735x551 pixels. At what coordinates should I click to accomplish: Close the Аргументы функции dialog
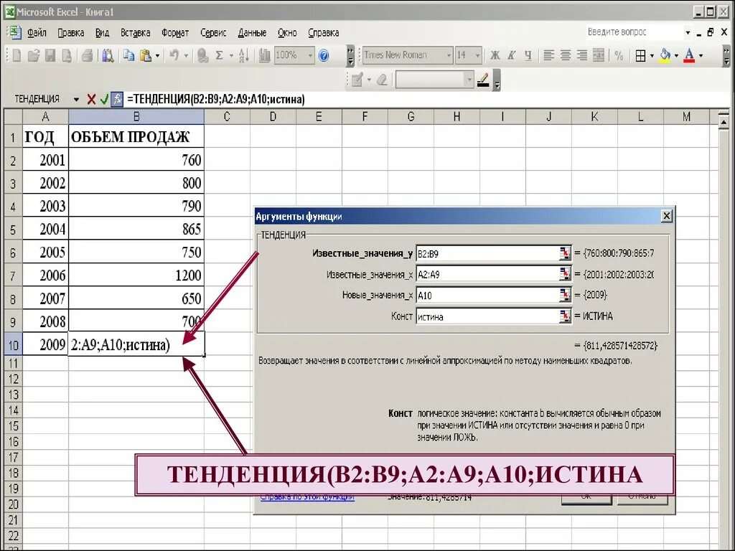click(666, 216)
